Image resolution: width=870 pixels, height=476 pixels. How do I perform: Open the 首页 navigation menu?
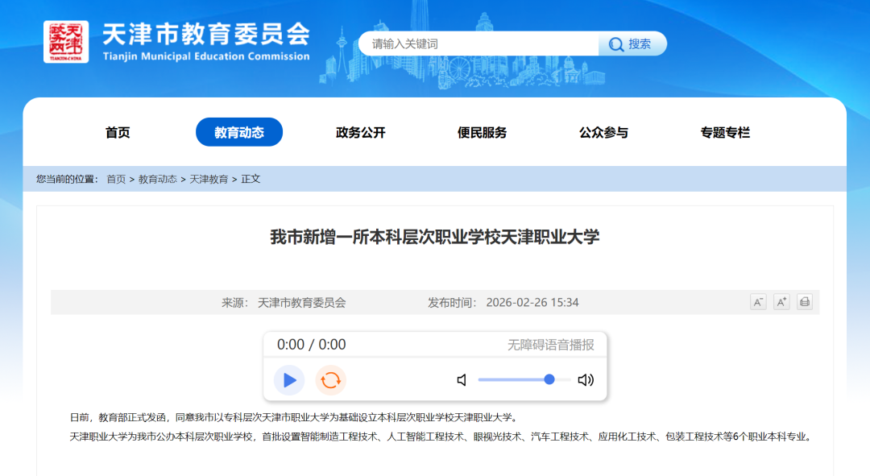pyautogui.click(x=118, y=132)
